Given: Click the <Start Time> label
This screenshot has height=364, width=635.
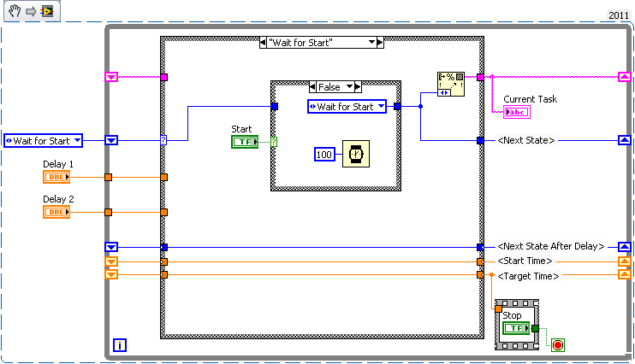Looking at the screenshot, I should point(525,261).
